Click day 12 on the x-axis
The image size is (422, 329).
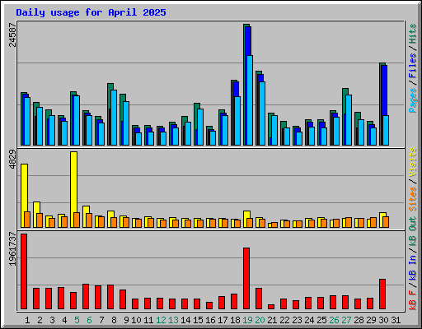(162, 320)
